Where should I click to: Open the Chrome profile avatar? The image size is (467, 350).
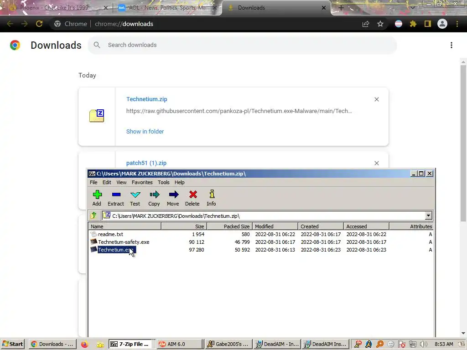pos(442,24)
